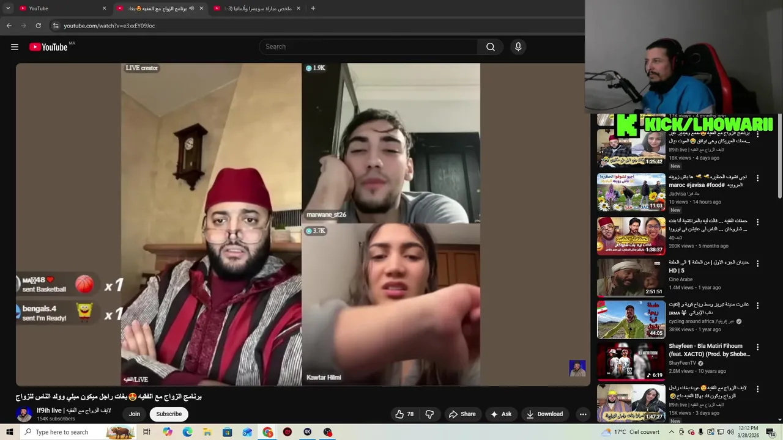Open the Cine Arabe channel link
This screenshot has width=783, height=440.
click(x=681, y=279)
